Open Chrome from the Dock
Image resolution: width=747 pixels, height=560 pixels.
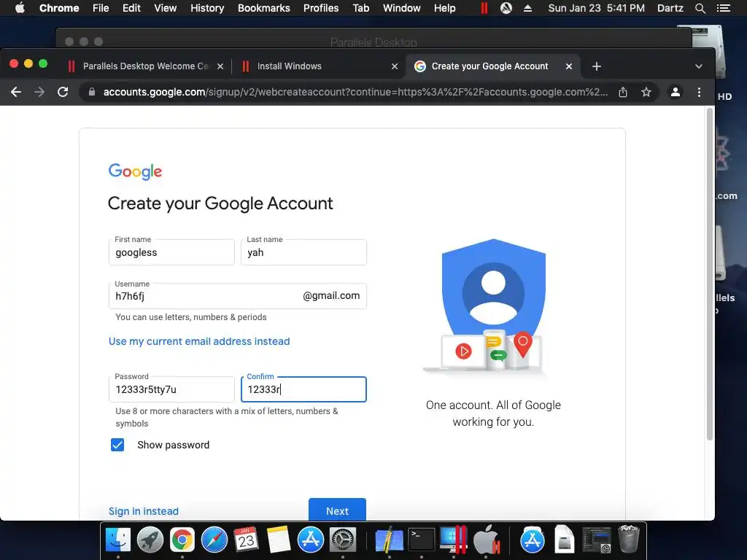pos(182,540)
